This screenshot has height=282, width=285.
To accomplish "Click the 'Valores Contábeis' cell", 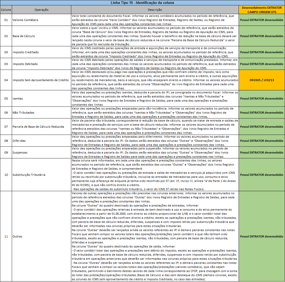I will (x=42, y=20).
